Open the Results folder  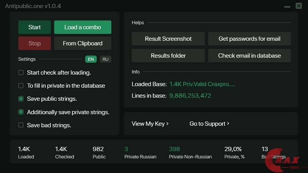pyautogui.click(x=168, y=55)
